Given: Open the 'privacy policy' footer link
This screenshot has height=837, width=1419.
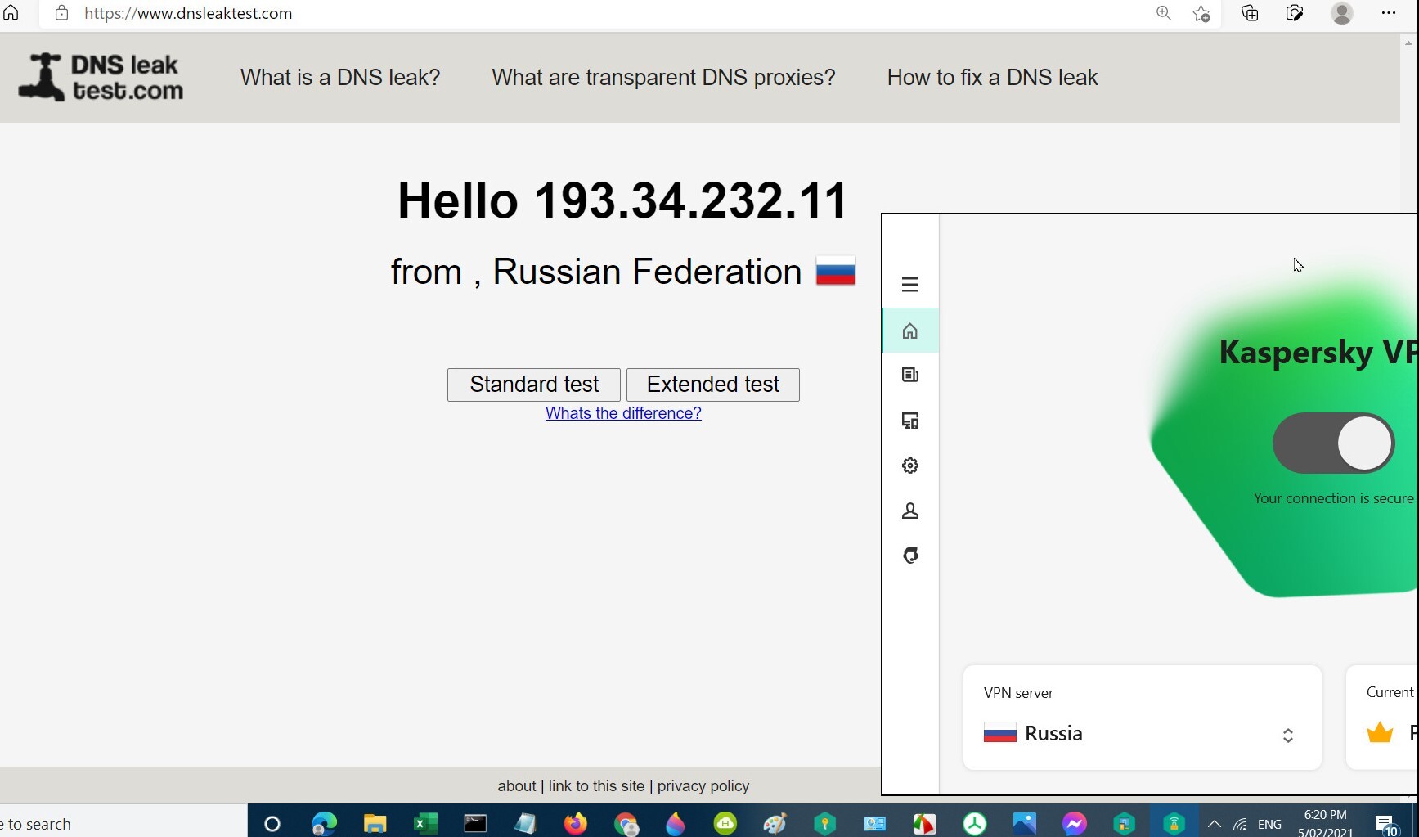Looking at the screenshot, I should coord(703,786).
